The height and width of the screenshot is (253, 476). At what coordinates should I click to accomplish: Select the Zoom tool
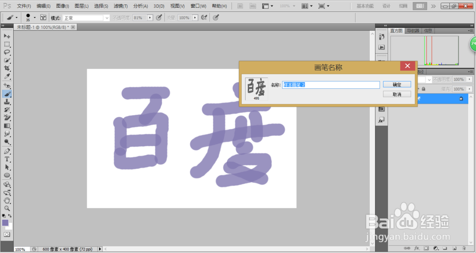tap(7, 208)
